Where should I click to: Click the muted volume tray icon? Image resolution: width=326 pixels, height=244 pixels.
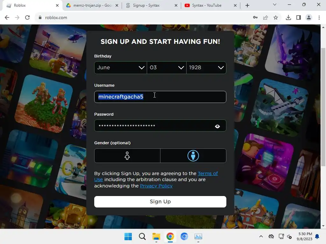coord(289,236)
